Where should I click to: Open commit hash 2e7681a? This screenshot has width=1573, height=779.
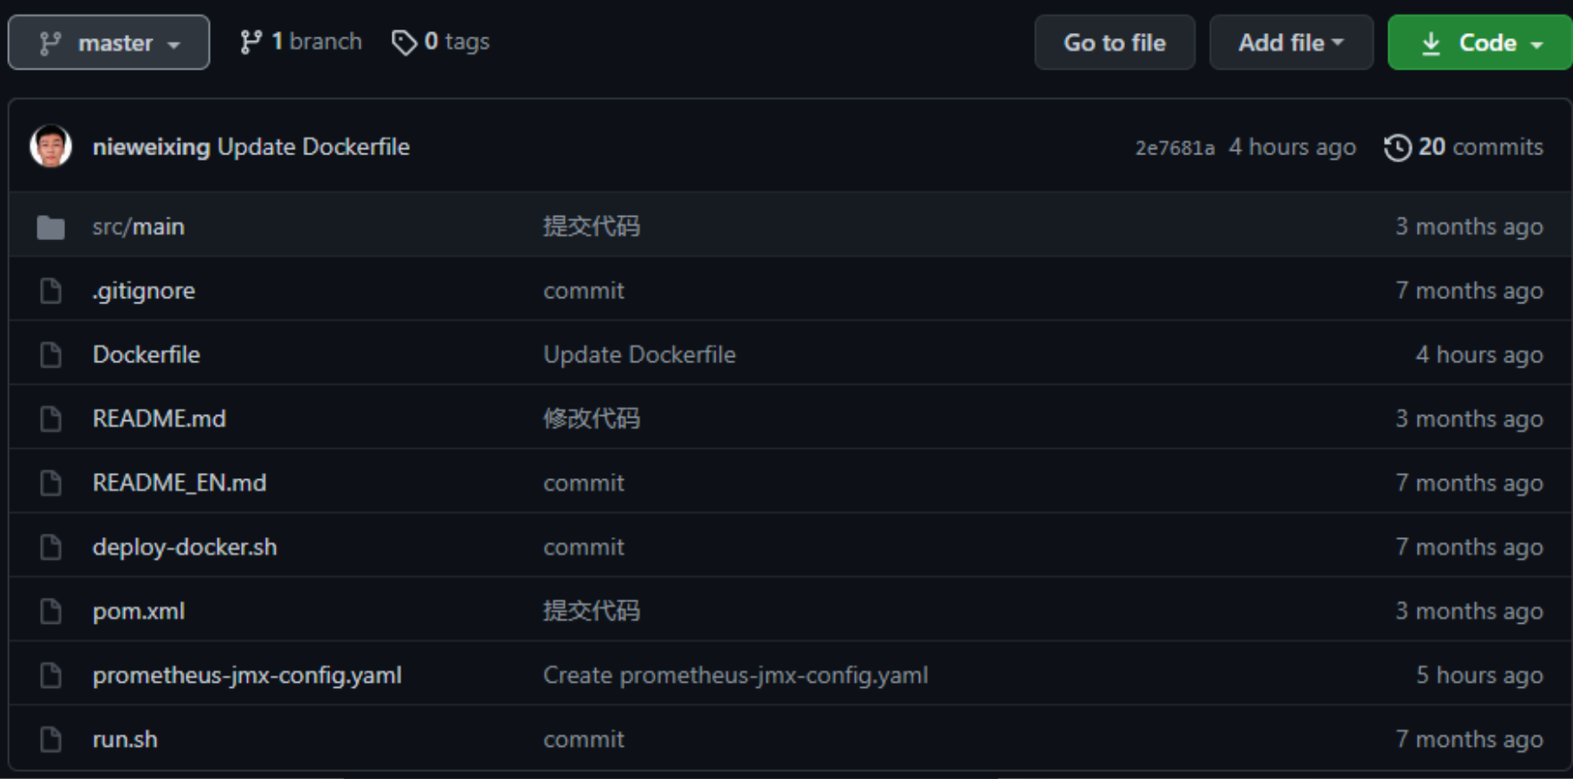pyautogui.click(x=1174, y=148)
